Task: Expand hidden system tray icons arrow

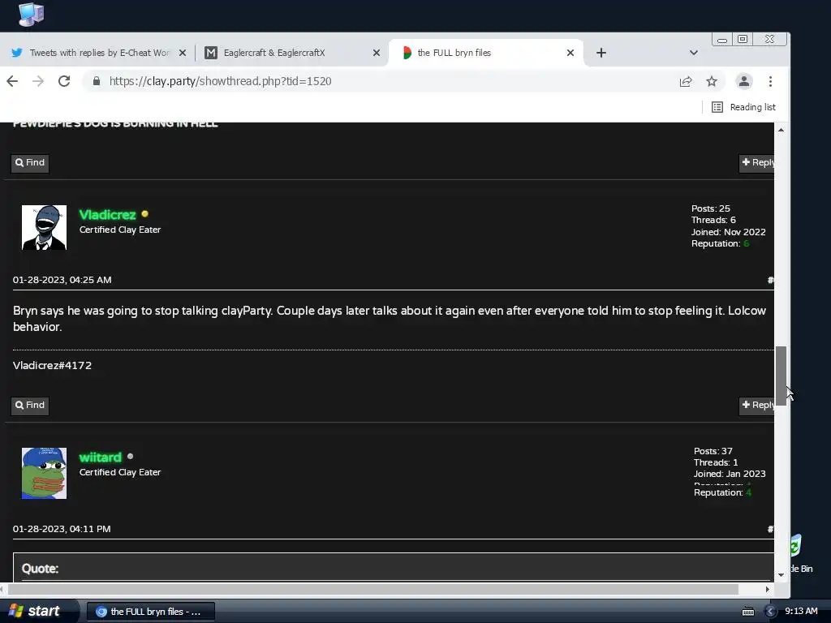Action: point(771,612)
